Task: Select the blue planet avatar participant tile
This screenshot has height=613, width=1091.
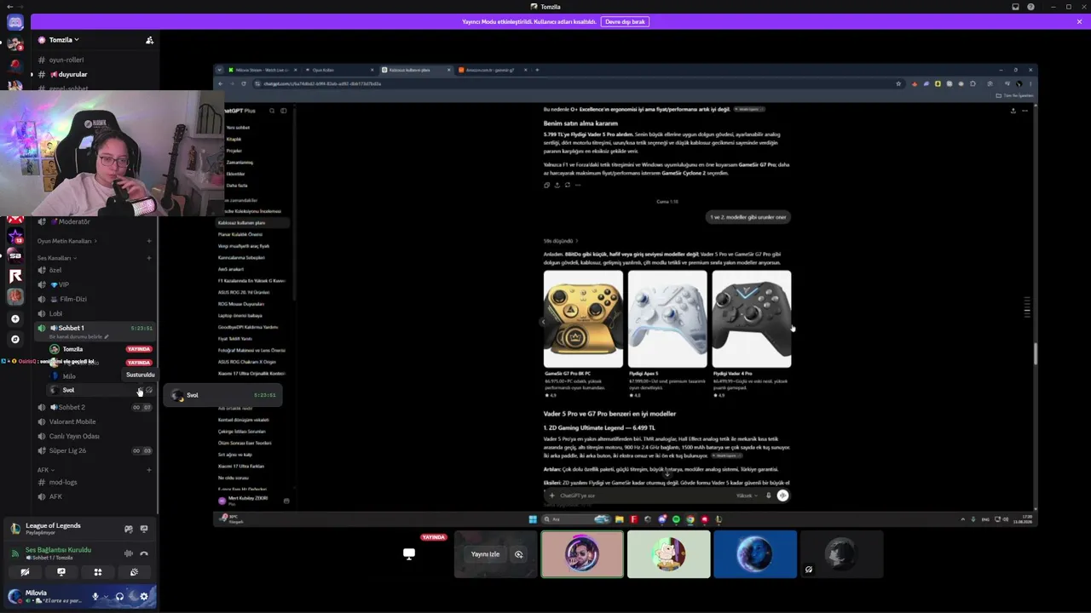Action: (x=755, y=554)
